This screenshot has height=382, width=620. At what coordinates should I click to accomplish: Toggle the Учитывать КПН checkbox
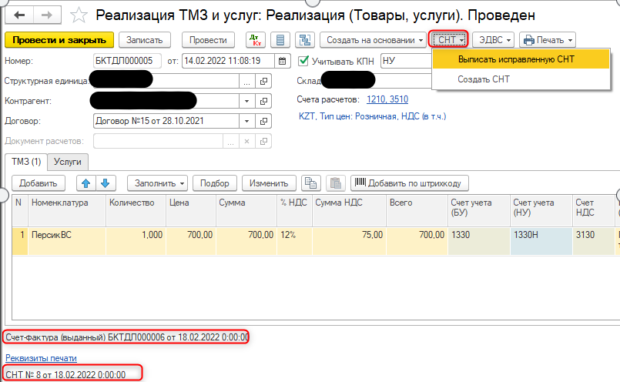(x=303, y=61)
